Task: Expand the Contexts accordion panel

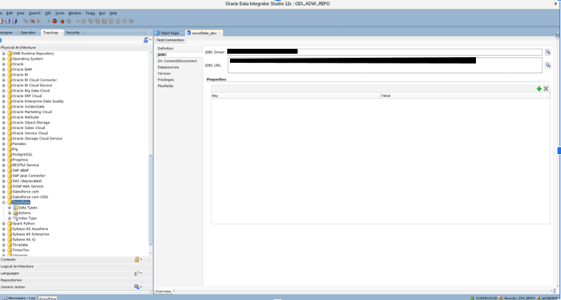Action: tap(76, 260)
